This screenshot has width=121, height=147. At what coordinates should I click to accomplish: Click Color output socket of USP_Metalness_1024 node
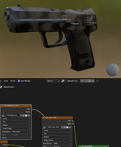pyautogui.click(x=32, y=109)
